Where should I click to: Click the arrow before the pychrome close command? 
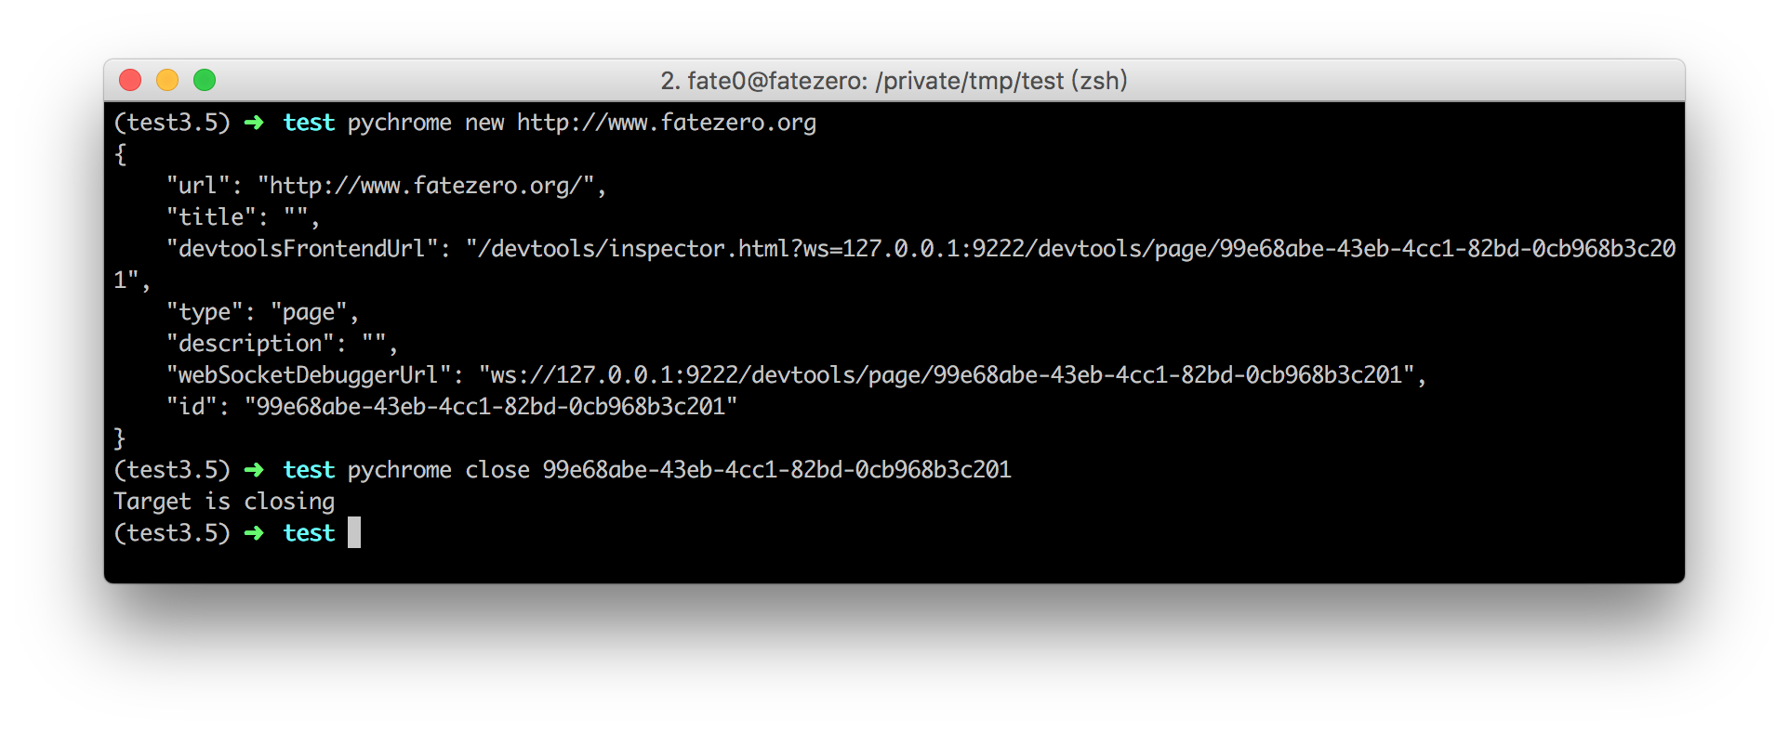[253, 470]
